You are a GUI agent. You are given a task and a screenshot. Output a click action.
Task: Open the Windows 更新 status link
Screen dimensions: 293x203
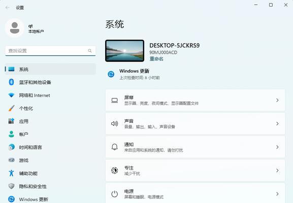coord(134,74)
